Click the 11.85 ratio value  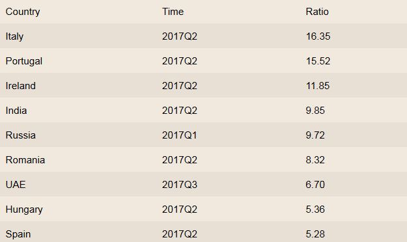point(318,86)
